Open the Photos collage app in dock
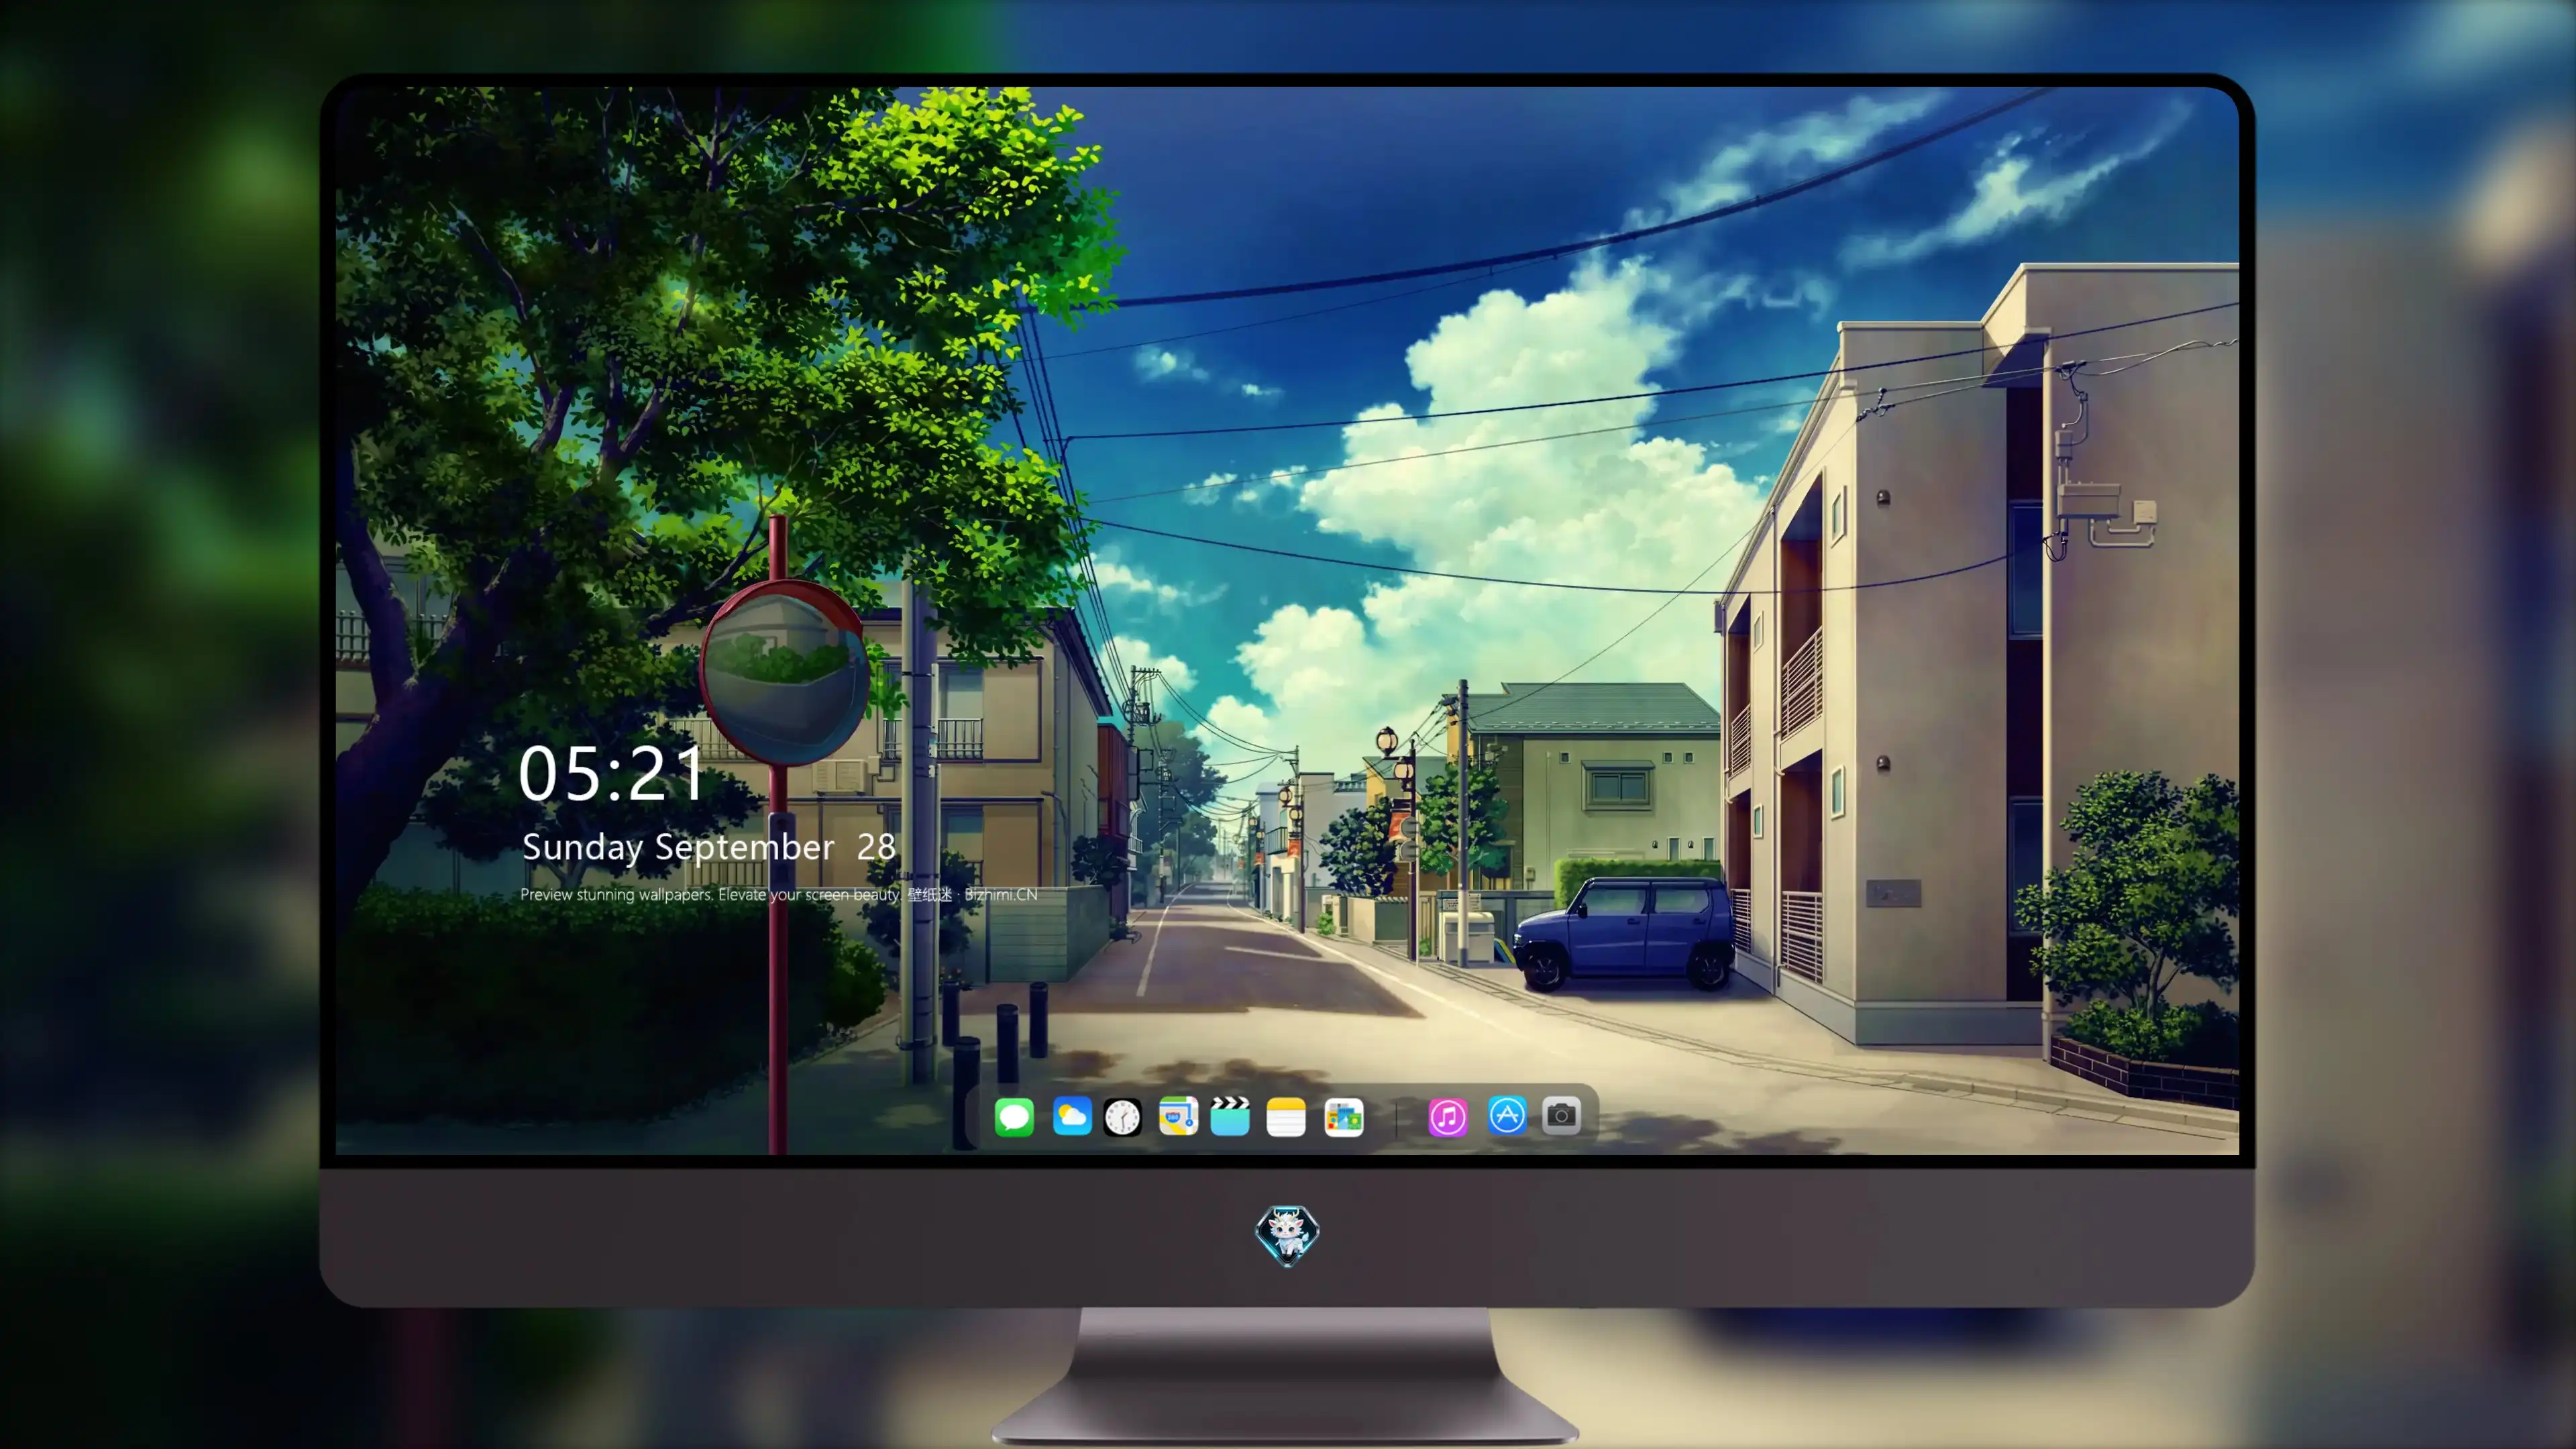 1344,1117
